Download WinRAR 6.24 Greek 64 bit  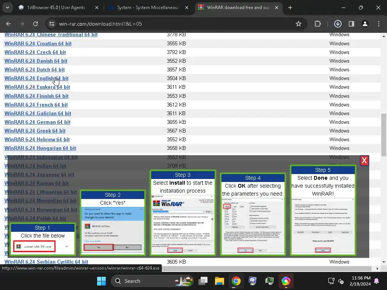click(35, 131)
